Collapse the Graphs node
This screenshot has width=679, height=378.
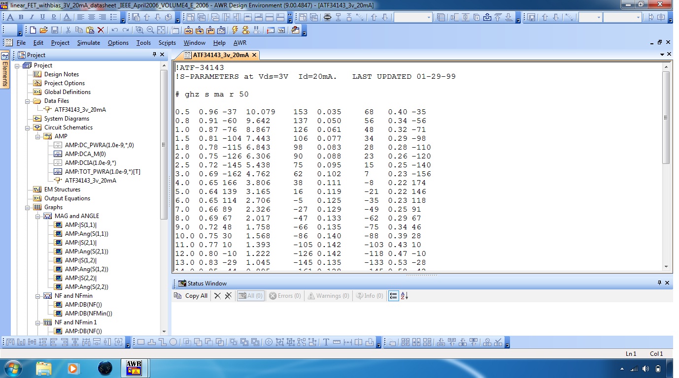tap(27, 207)
